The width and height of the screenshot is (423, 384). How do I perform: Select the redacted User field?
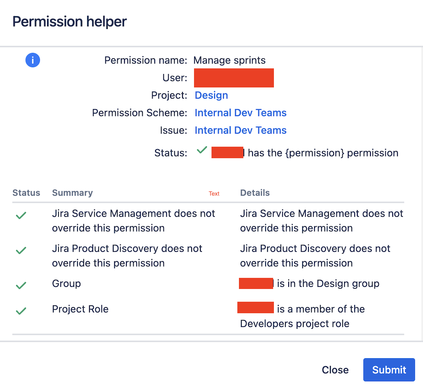234,78
